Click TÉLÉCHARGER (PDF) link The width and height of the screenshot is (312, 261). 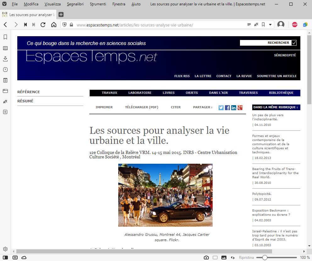pyautogui.click(x=142, y=107)
